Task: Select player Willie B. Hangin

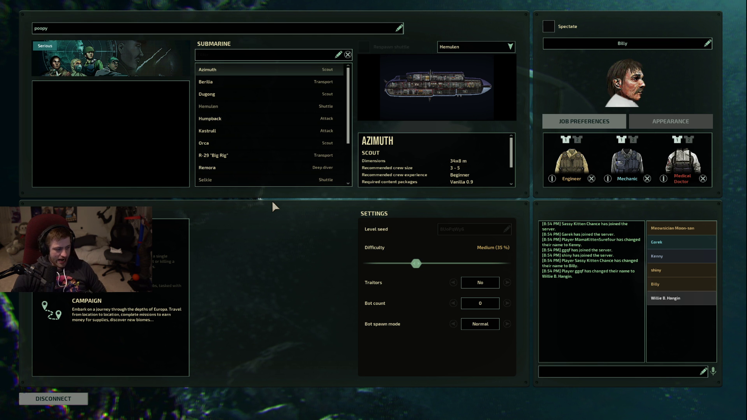Action: (x=681, y=298)
